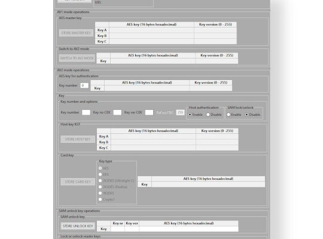
Task: Select Enable under SAM lock/unlock
Action: [228, 115]
